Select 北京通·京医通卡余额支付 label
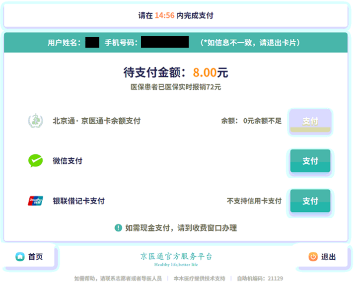358x284 pixels. click(x=97, y=121)
